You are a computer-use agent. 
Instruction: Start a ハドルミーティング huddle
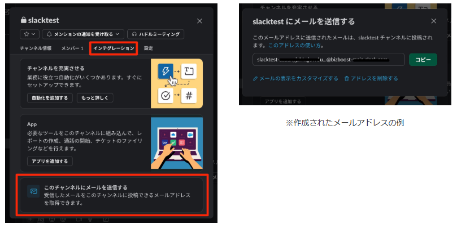point(156,34)
